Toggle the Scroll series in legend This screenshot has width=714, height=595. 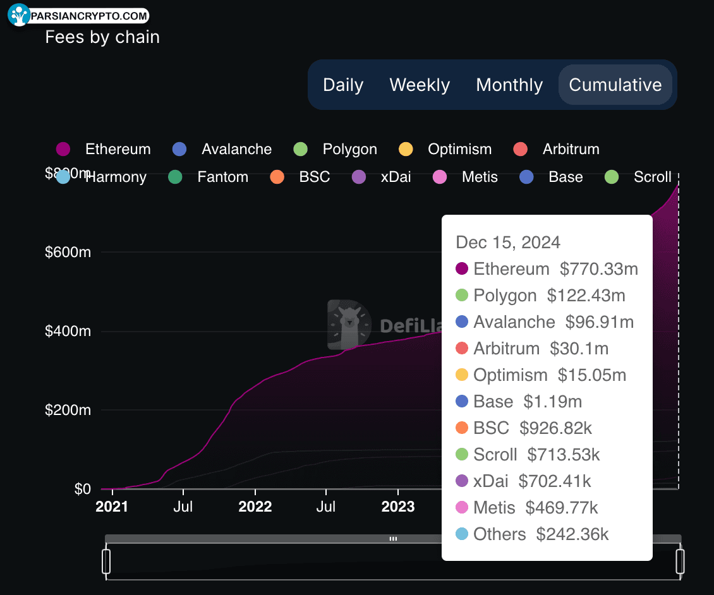pos(638,177)
